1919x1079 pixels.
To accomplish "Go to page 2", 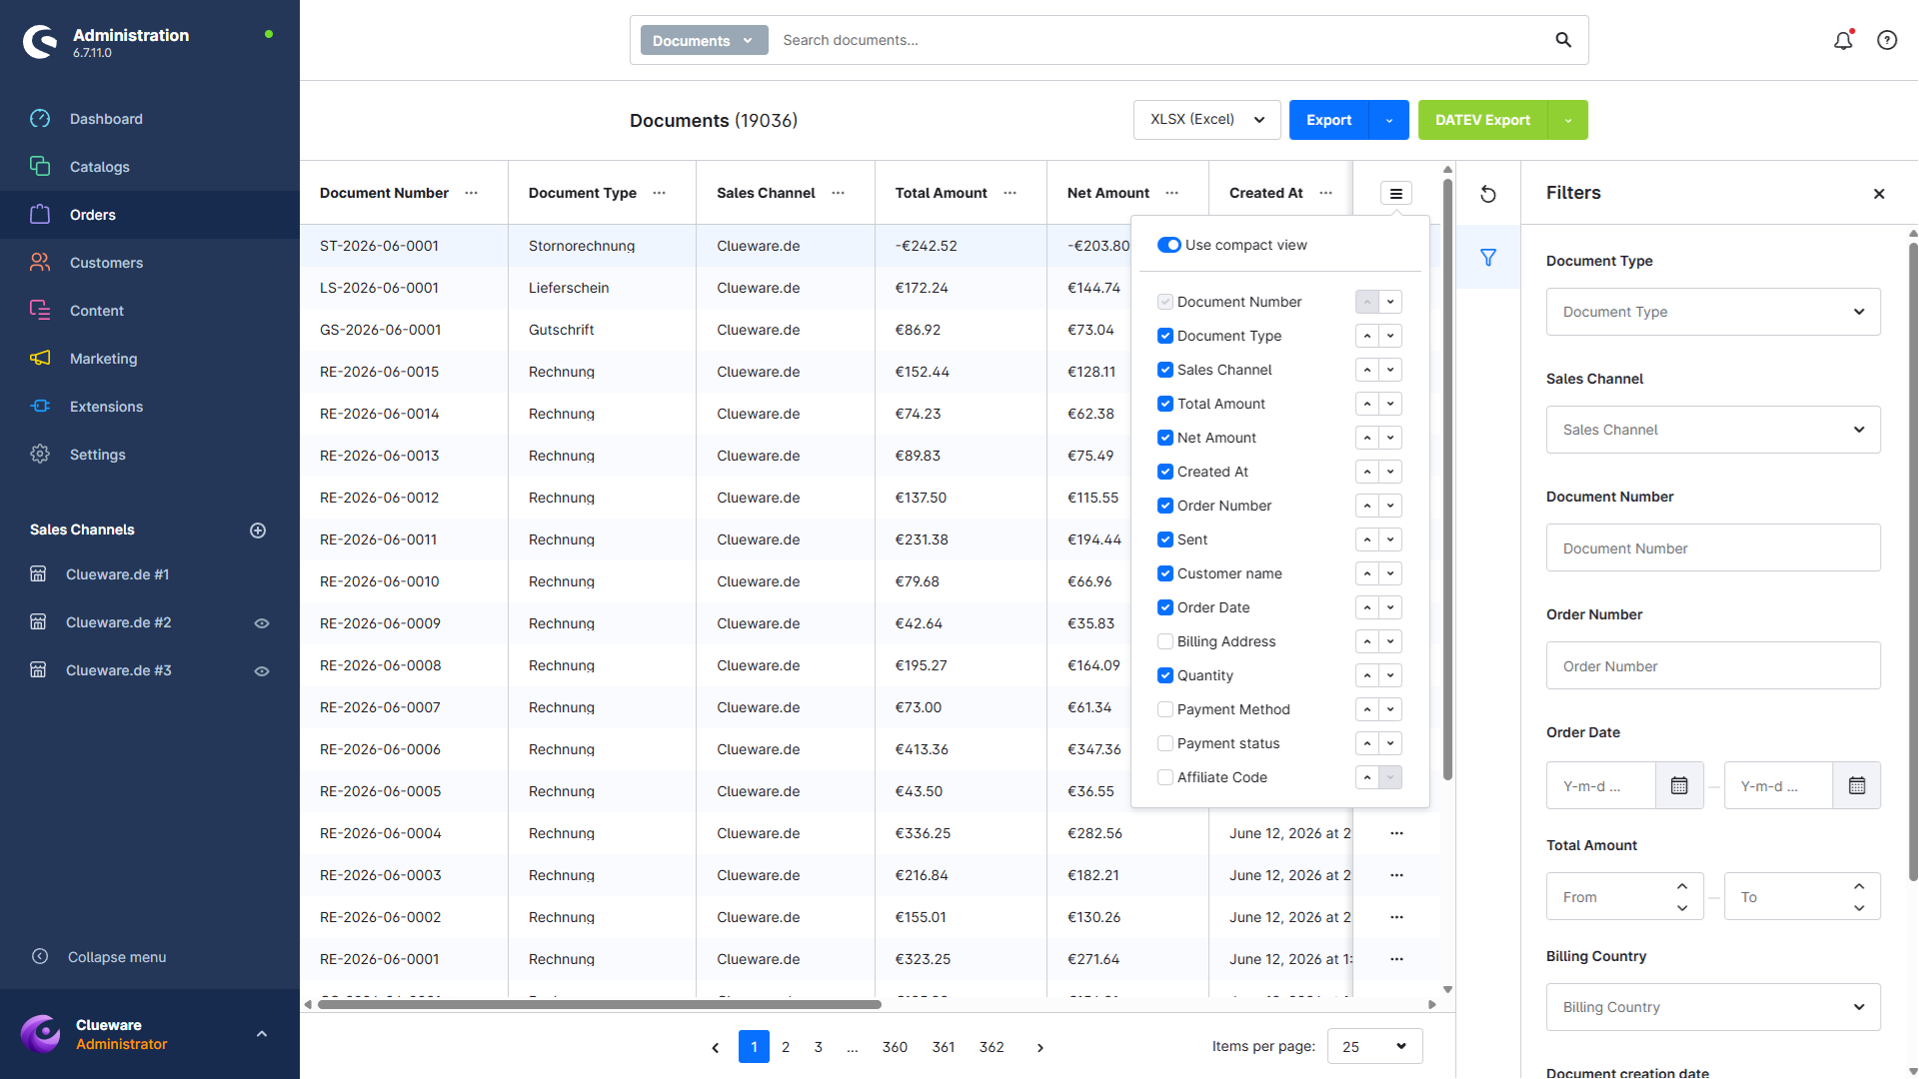I will tap(786, 1046).
